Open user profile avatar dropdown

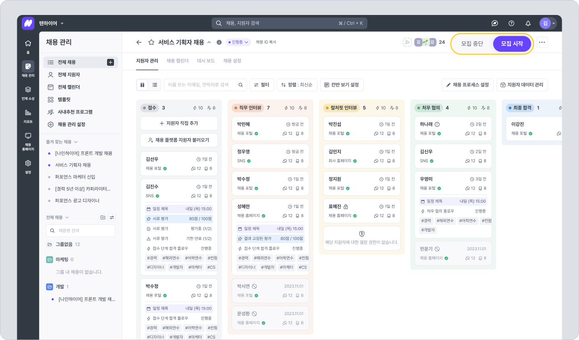(548, 23)
